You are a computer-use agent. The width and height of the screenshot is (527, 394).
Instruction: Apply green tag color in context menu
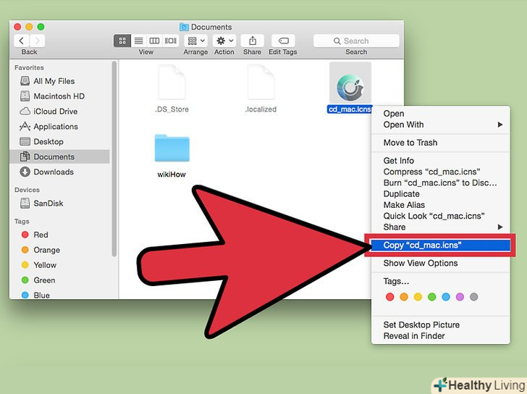pyautogui.click(x=432, y=297)
